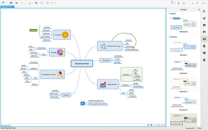The height and width of the screenshot is (130, 208).
Task: Click the 100% zoom level value
Action: (158, 125)
